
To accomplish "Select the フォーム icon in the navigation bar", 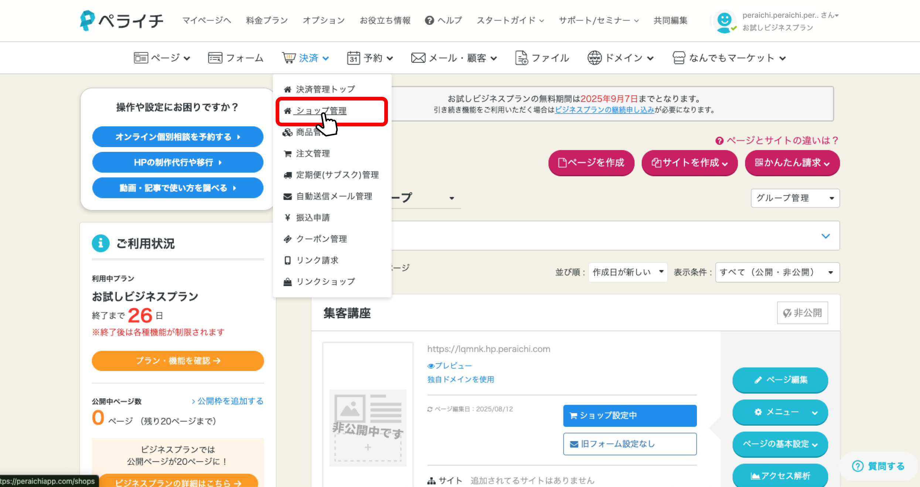I will [x=214, y=58].
